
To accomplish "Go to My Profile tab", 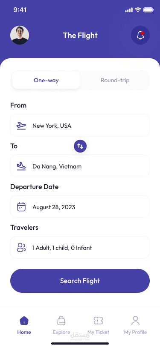I will [x=136, y=325].
